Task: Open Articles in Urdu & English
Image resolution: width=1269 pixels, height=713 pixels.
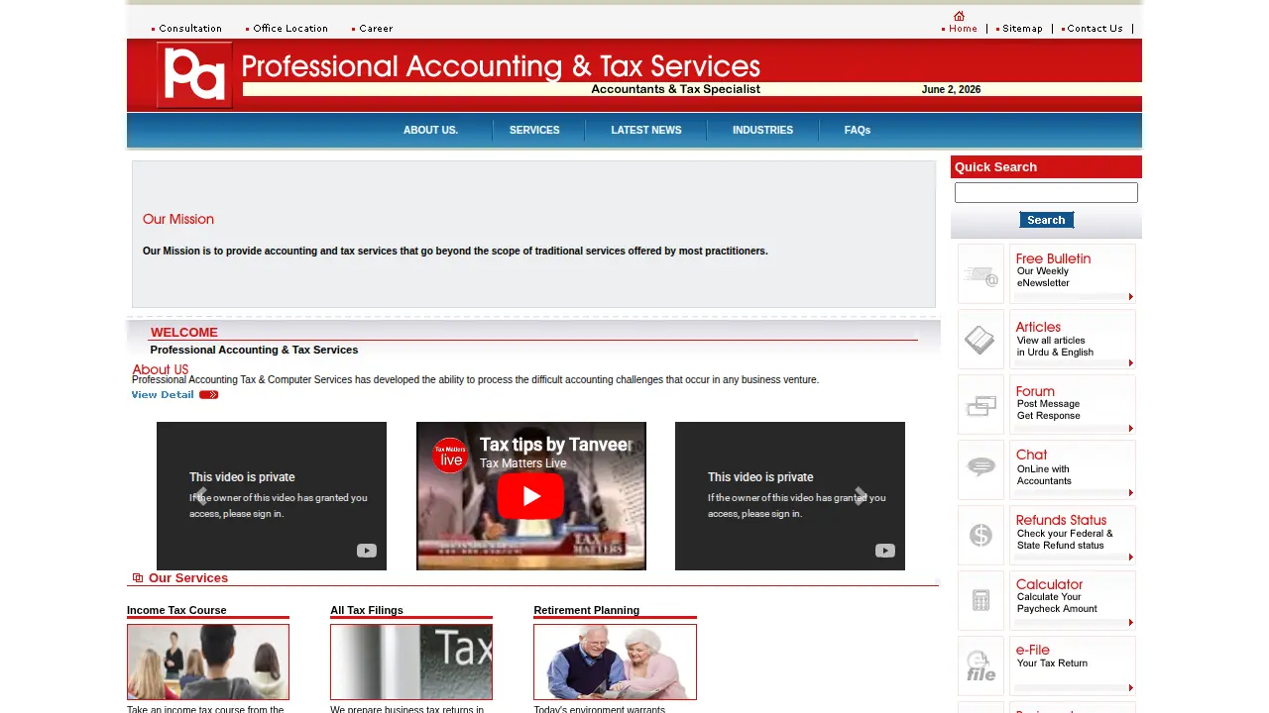Action: click(1072, 340)
